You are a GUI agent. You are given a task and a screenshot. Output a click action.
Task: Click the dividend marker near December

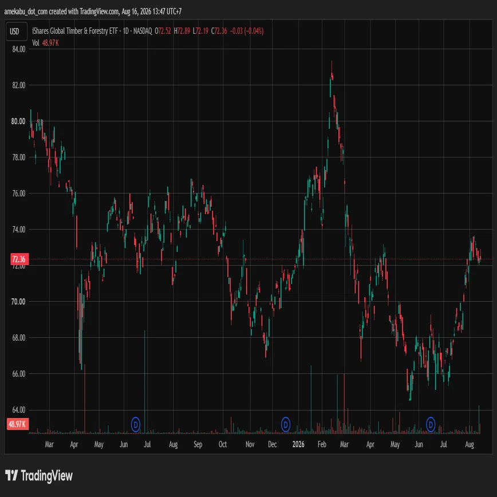[286, 424]
